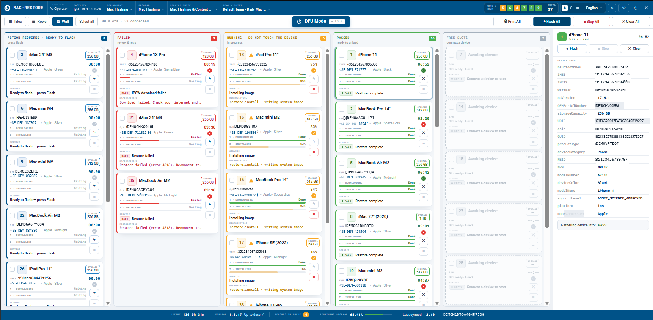
Task: Click red stop icon on iPad Pro 11" slot 13
Action: pos(314,89)
